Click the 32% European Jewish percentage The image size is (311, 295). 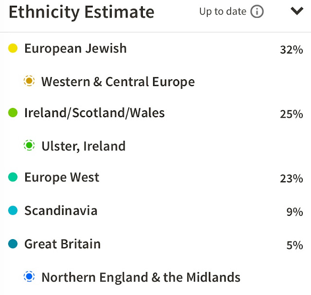point(292,50)
